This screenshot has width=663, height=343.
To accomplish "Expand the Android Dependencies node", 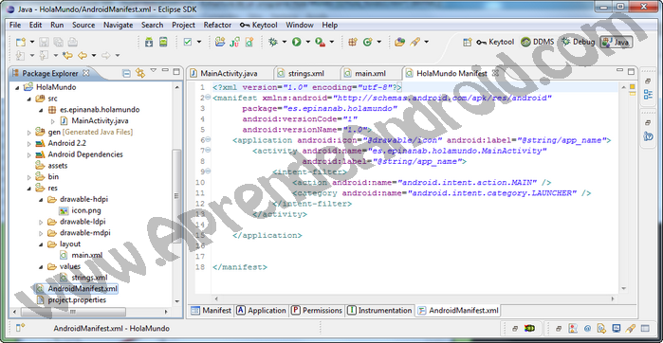I will [x=28, y=154].
